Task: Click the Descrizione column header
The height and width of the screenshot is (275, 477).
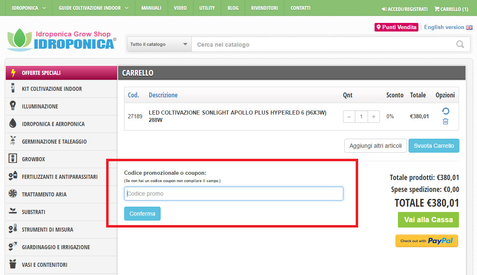Action: [x=163, y=95]
